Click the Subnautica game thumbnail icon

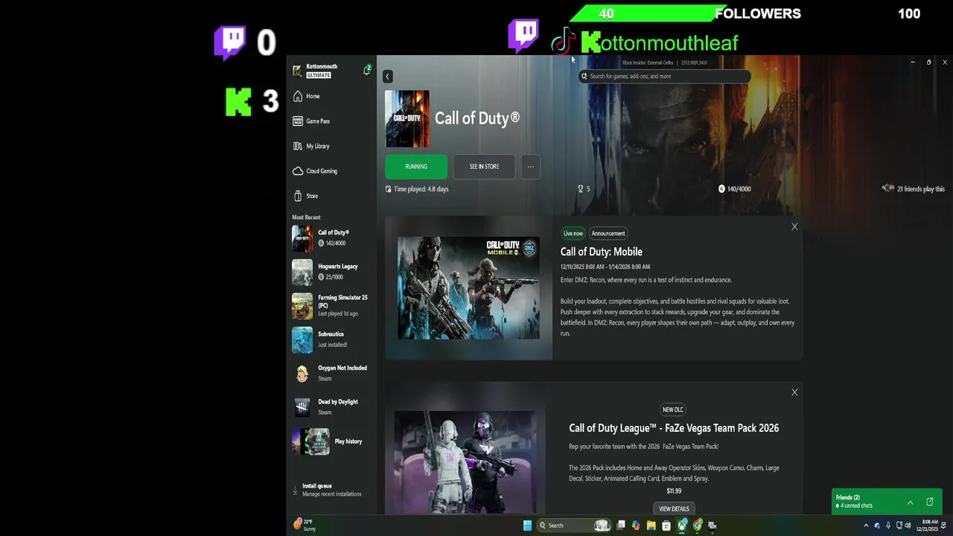click(x=302, y=339)
